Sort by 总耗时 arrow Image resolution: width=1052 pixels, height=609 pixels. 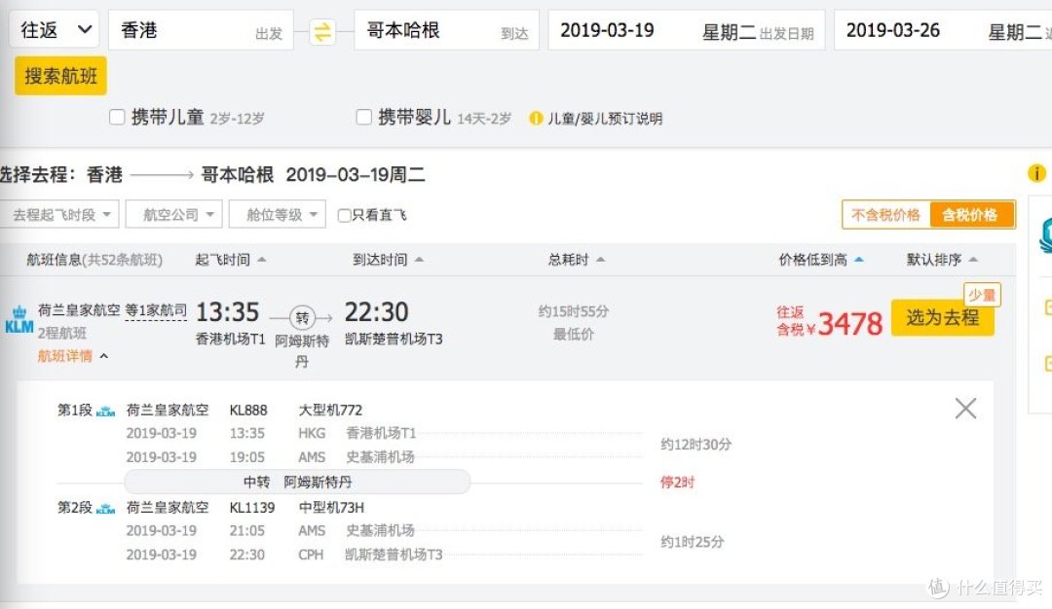pos(600,260)
